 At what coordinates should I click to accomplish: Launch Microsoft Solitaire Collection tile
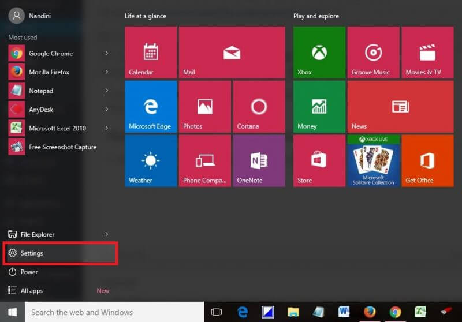pos(373,160)
